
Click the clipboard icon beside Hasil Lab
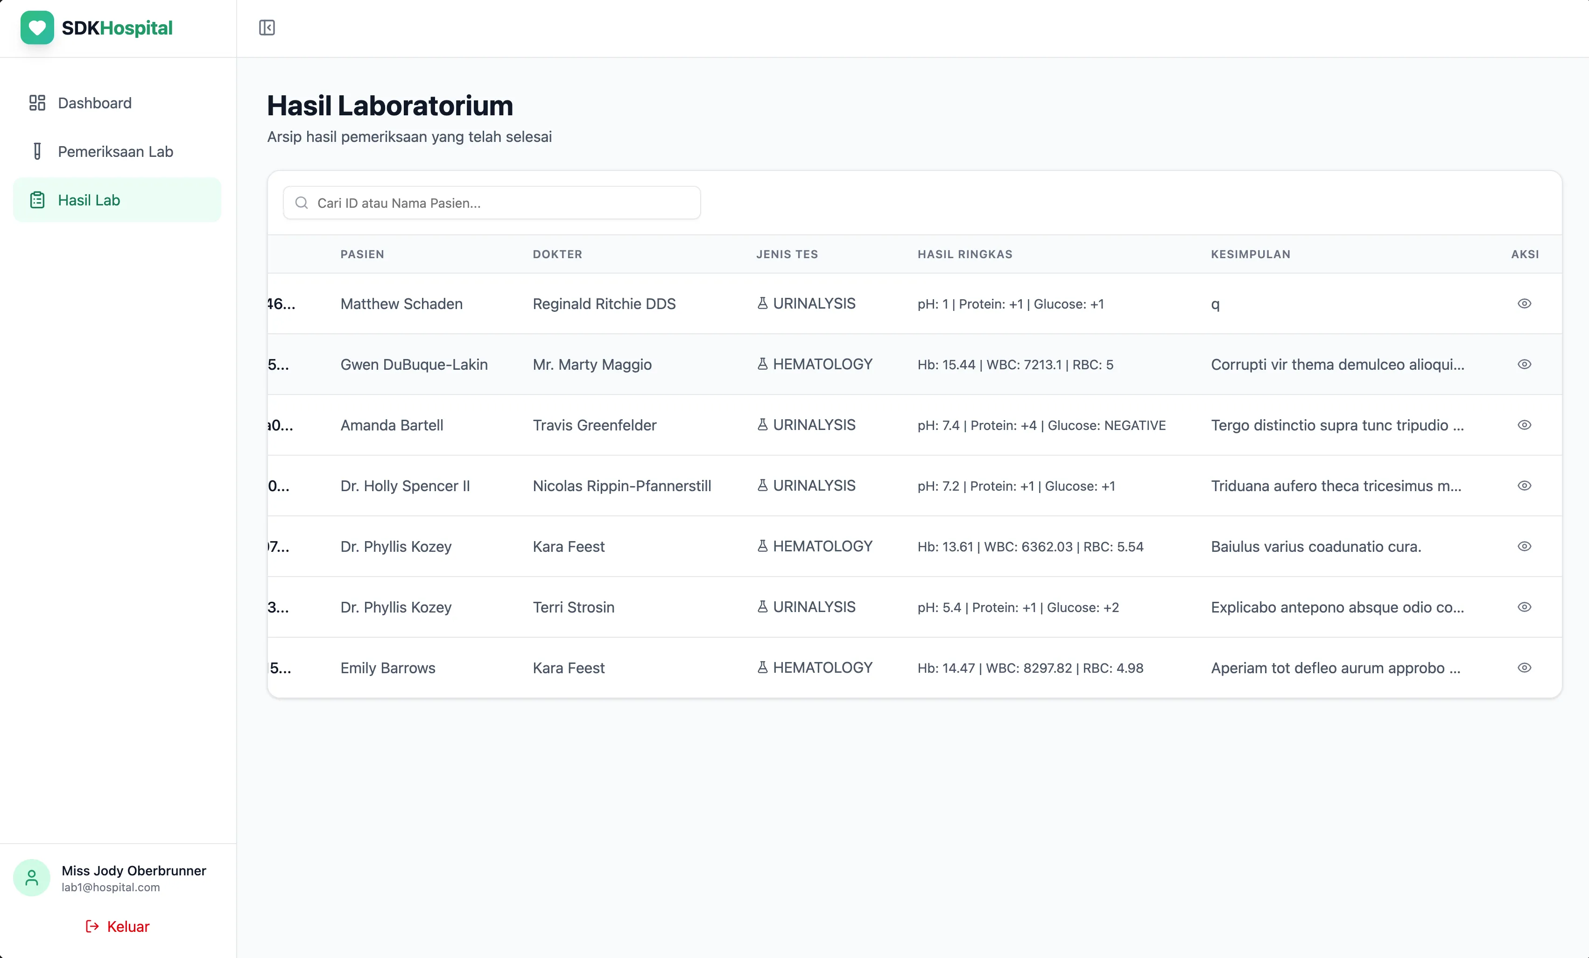37,200
